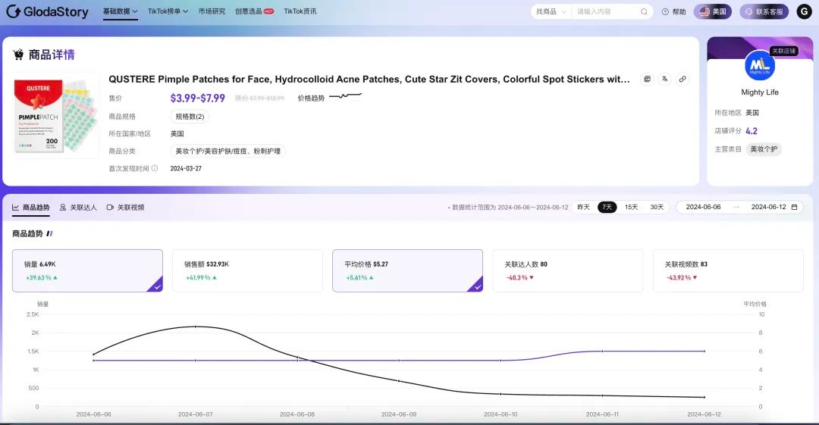
Task: Select the 7天 time range
Action: (x=607, y=208)
